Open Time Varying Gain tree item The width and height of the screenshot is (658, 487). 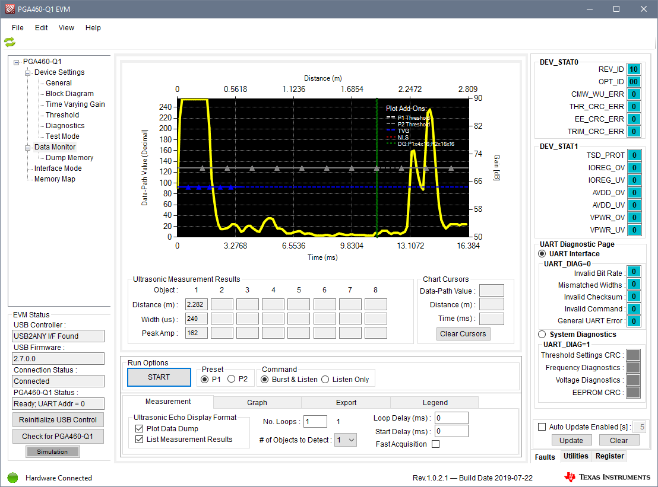tap(75, 104)
